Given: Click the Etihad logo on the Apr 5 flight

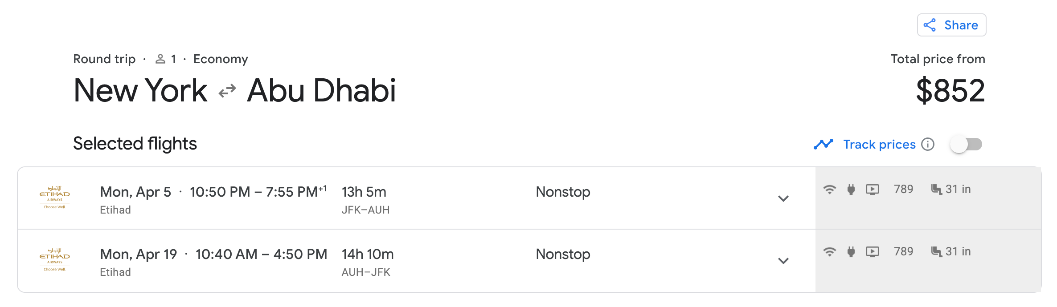Looking at the screenshot, I should pos(55,198).
